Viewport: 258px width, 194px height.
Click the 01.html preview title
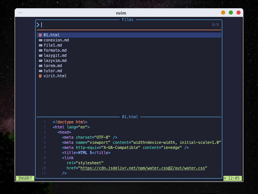(x=130, y=117)
